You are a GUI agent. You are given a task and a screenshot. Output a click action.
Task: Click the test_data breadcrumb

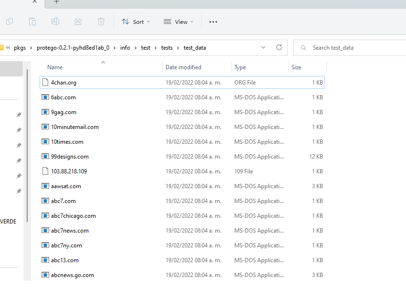[x=195, y=48]
